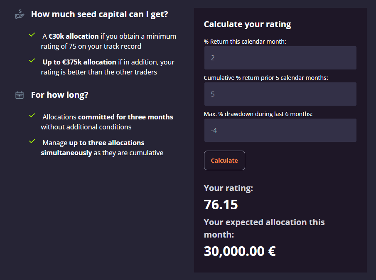Screen dimensions: 376x280
Task: Click the checkmark beside "Allocations committed for three months"
Action: point(32,116)
